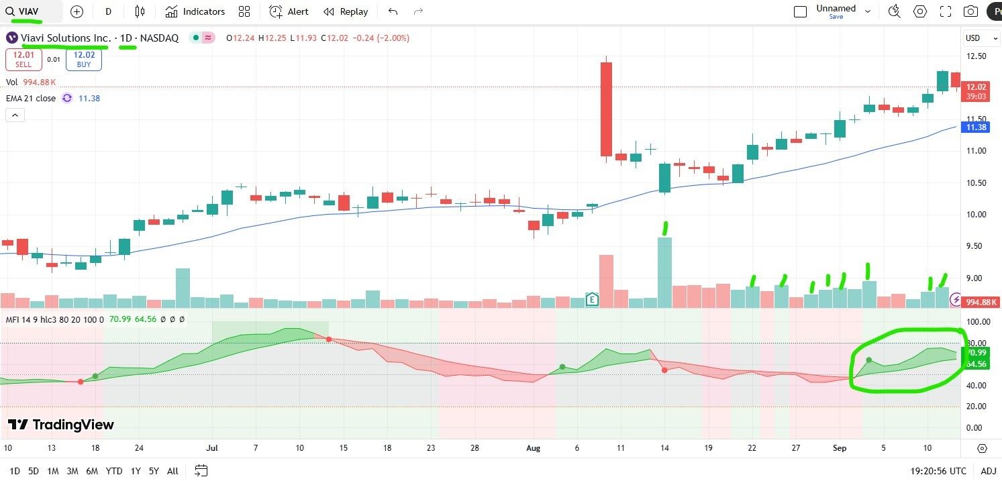Select the 1M time range
The height and width of the screenshot is (481, 1002).
[x=53, y=471]
